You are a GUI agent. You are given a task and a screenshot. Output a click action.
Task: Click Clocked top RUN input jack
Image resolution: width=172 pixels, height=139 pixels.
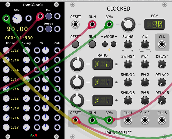[92, 24]
